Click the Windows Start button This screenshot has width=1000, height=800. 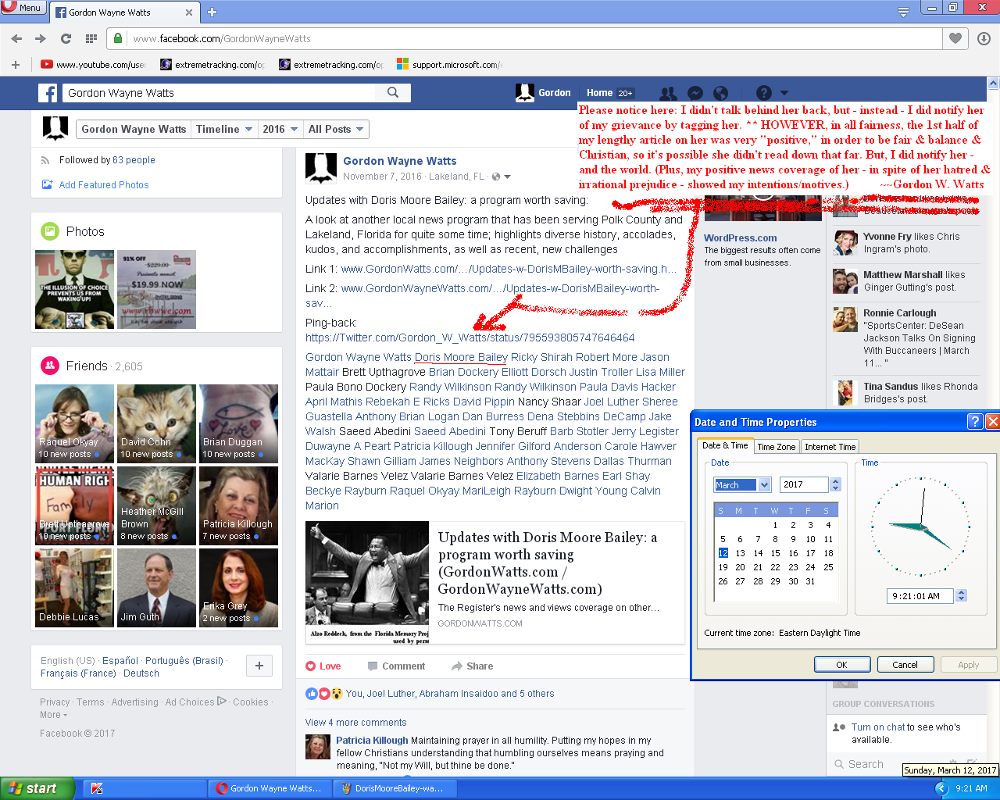click(x=37, y=788)
